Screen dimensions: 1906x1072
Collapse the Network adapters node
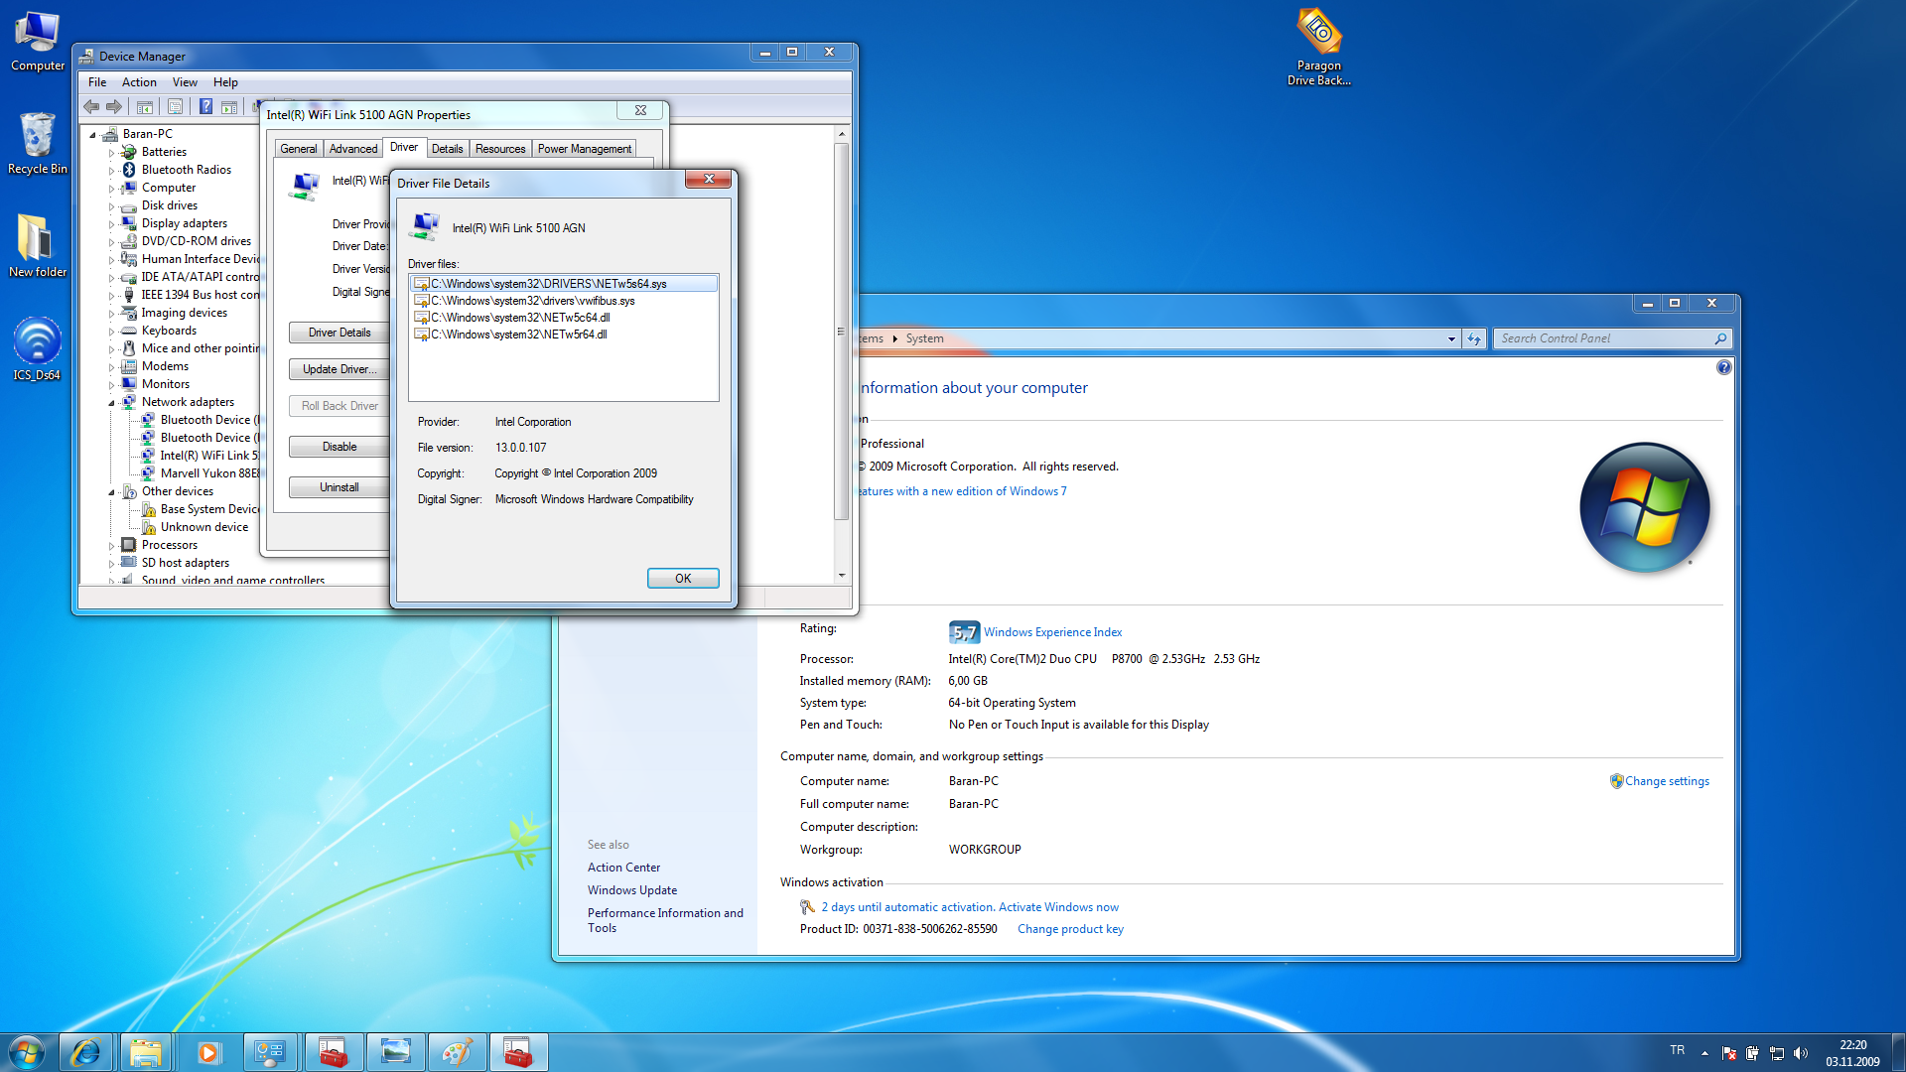pyautogui.click(x=111, y=403)
